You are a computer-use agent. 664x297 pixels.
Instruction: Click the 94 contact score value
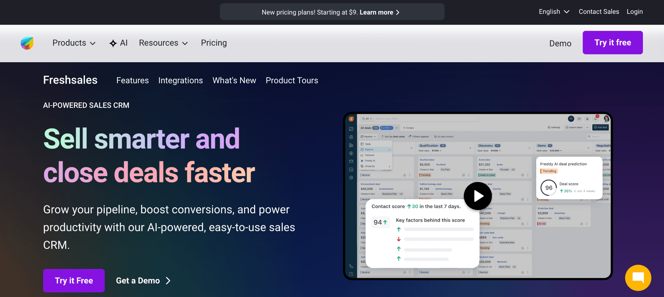380,222
